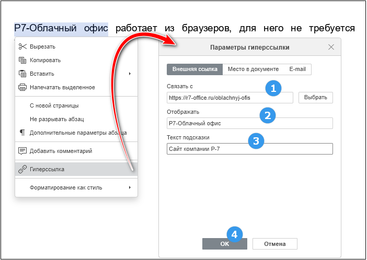Expand Форматирование как стиль submenu arrow
Screen dimensions: 367x260
[x=130, y=187]
